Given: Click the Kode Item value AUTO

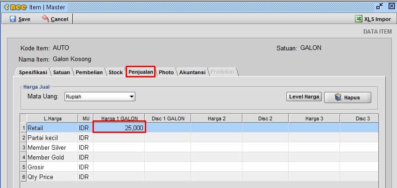Looking at the screenshot, I should (x=61, y=48).
